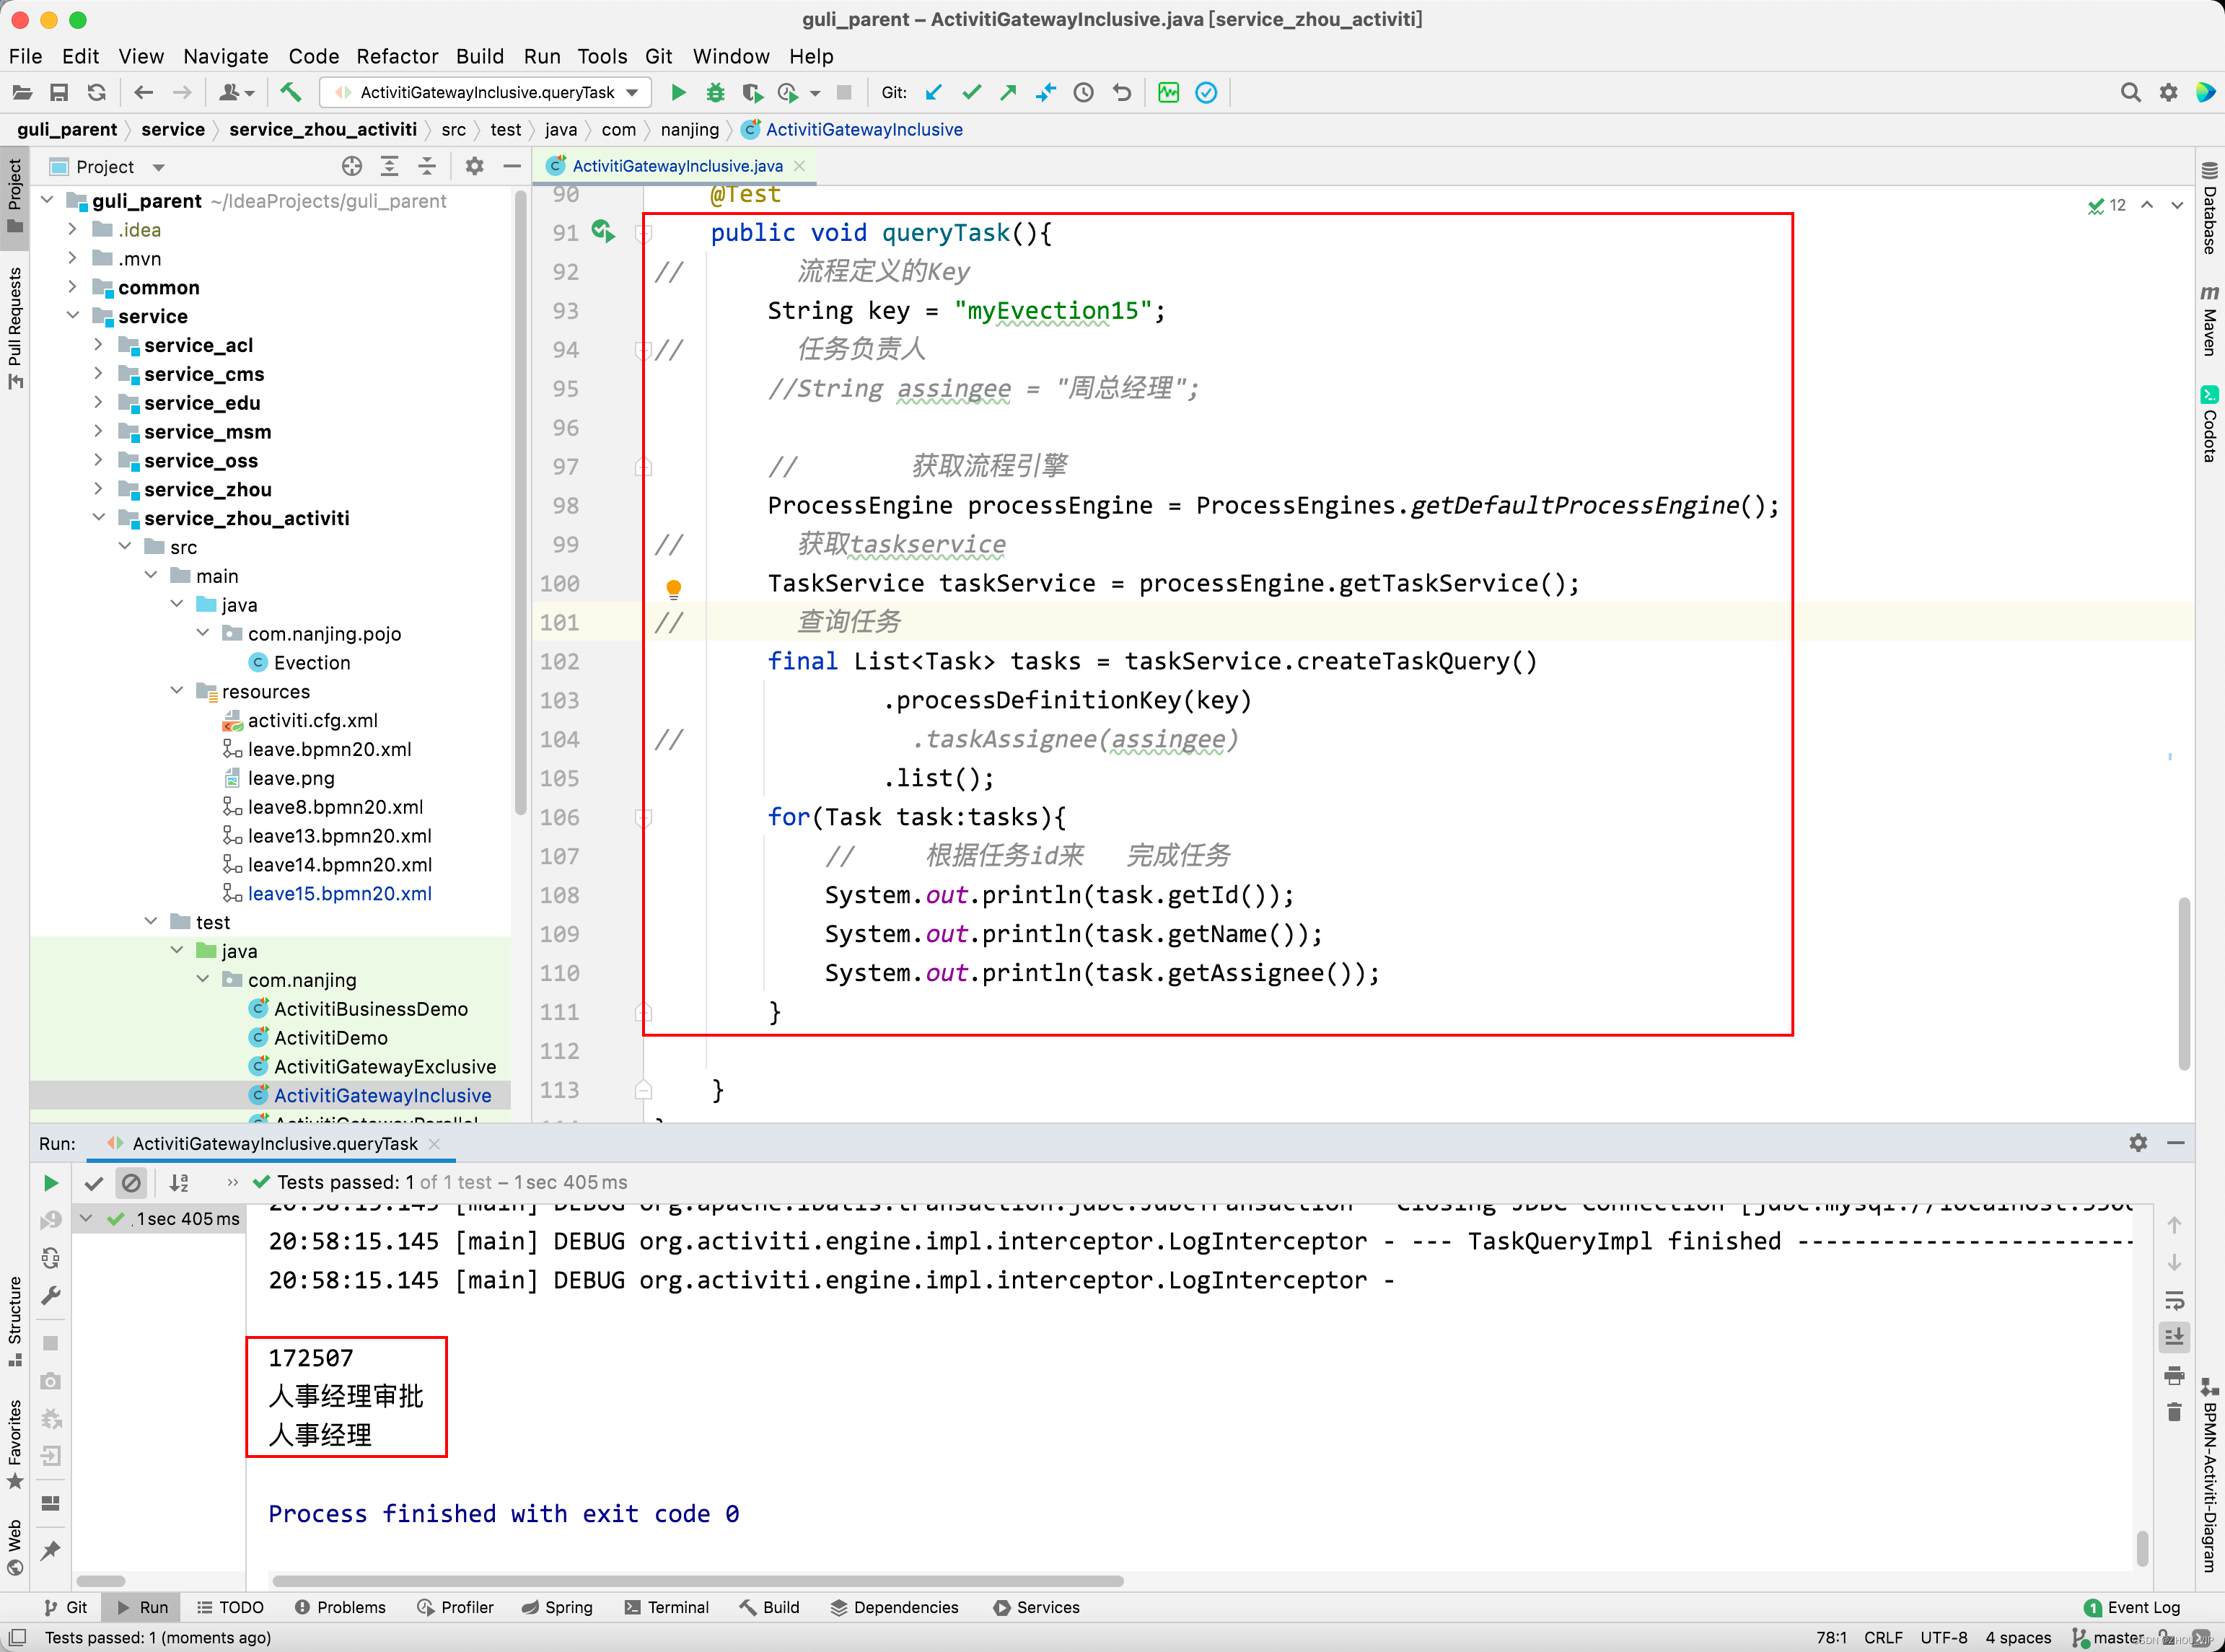Click the Git push arrow icon

pos(1008,93)
